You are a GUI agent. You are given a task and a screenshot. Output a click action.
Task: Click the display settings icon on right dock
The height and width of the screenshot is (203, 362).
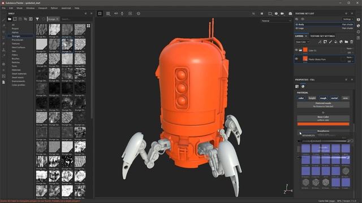pos(358,20)
